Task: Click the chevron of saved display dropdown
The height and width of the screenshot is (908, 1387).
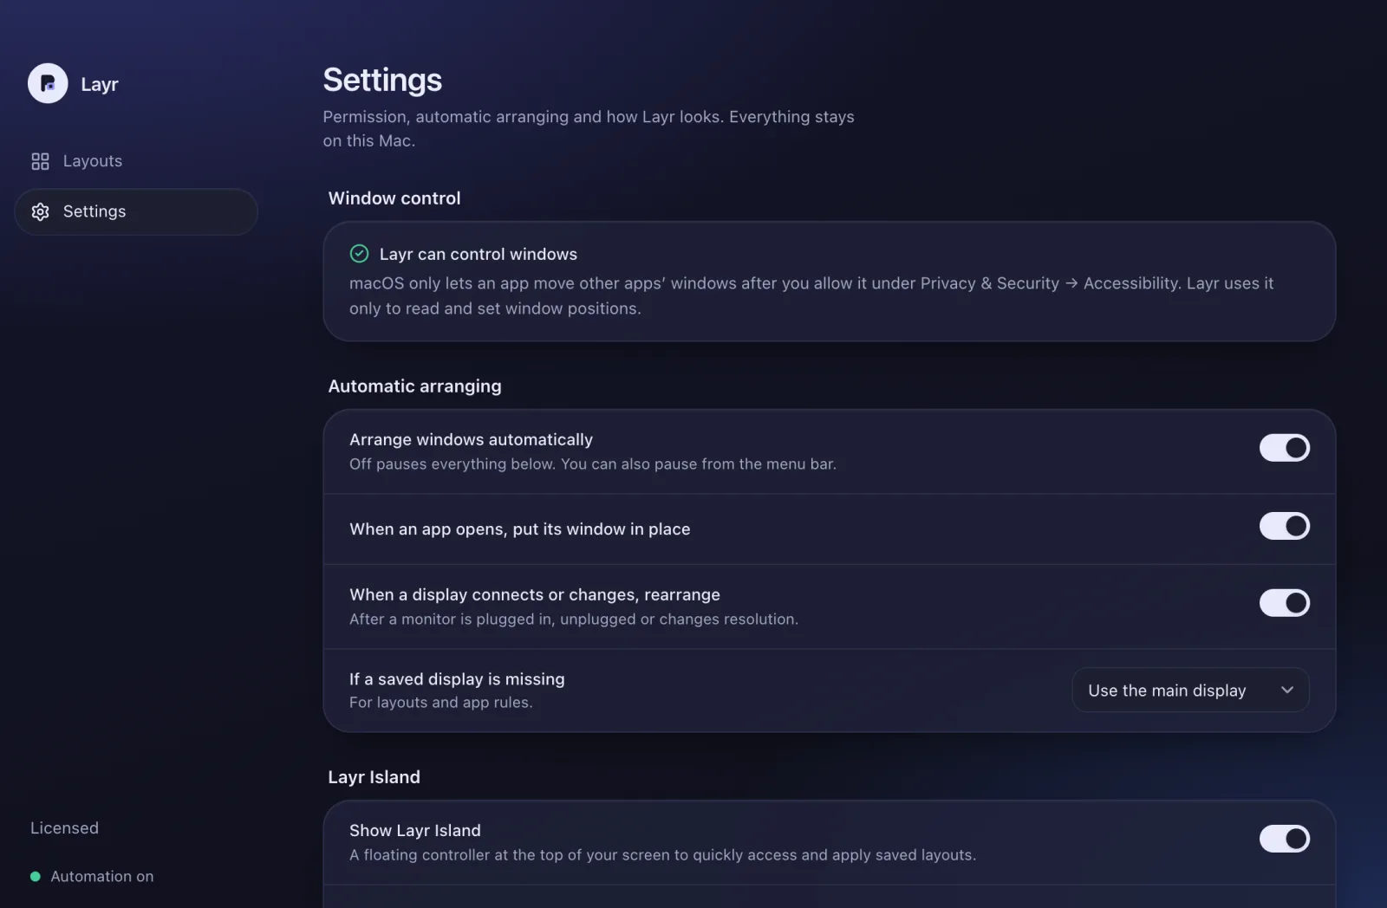Action: pyautogui.click(x=1287, y=690)
